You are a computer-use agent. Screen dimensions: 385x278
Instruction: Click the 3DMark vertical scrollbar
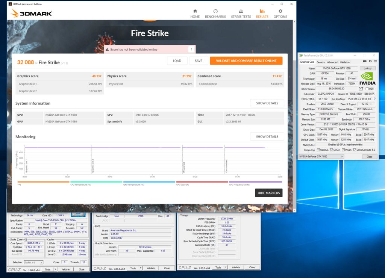(294, 116)
